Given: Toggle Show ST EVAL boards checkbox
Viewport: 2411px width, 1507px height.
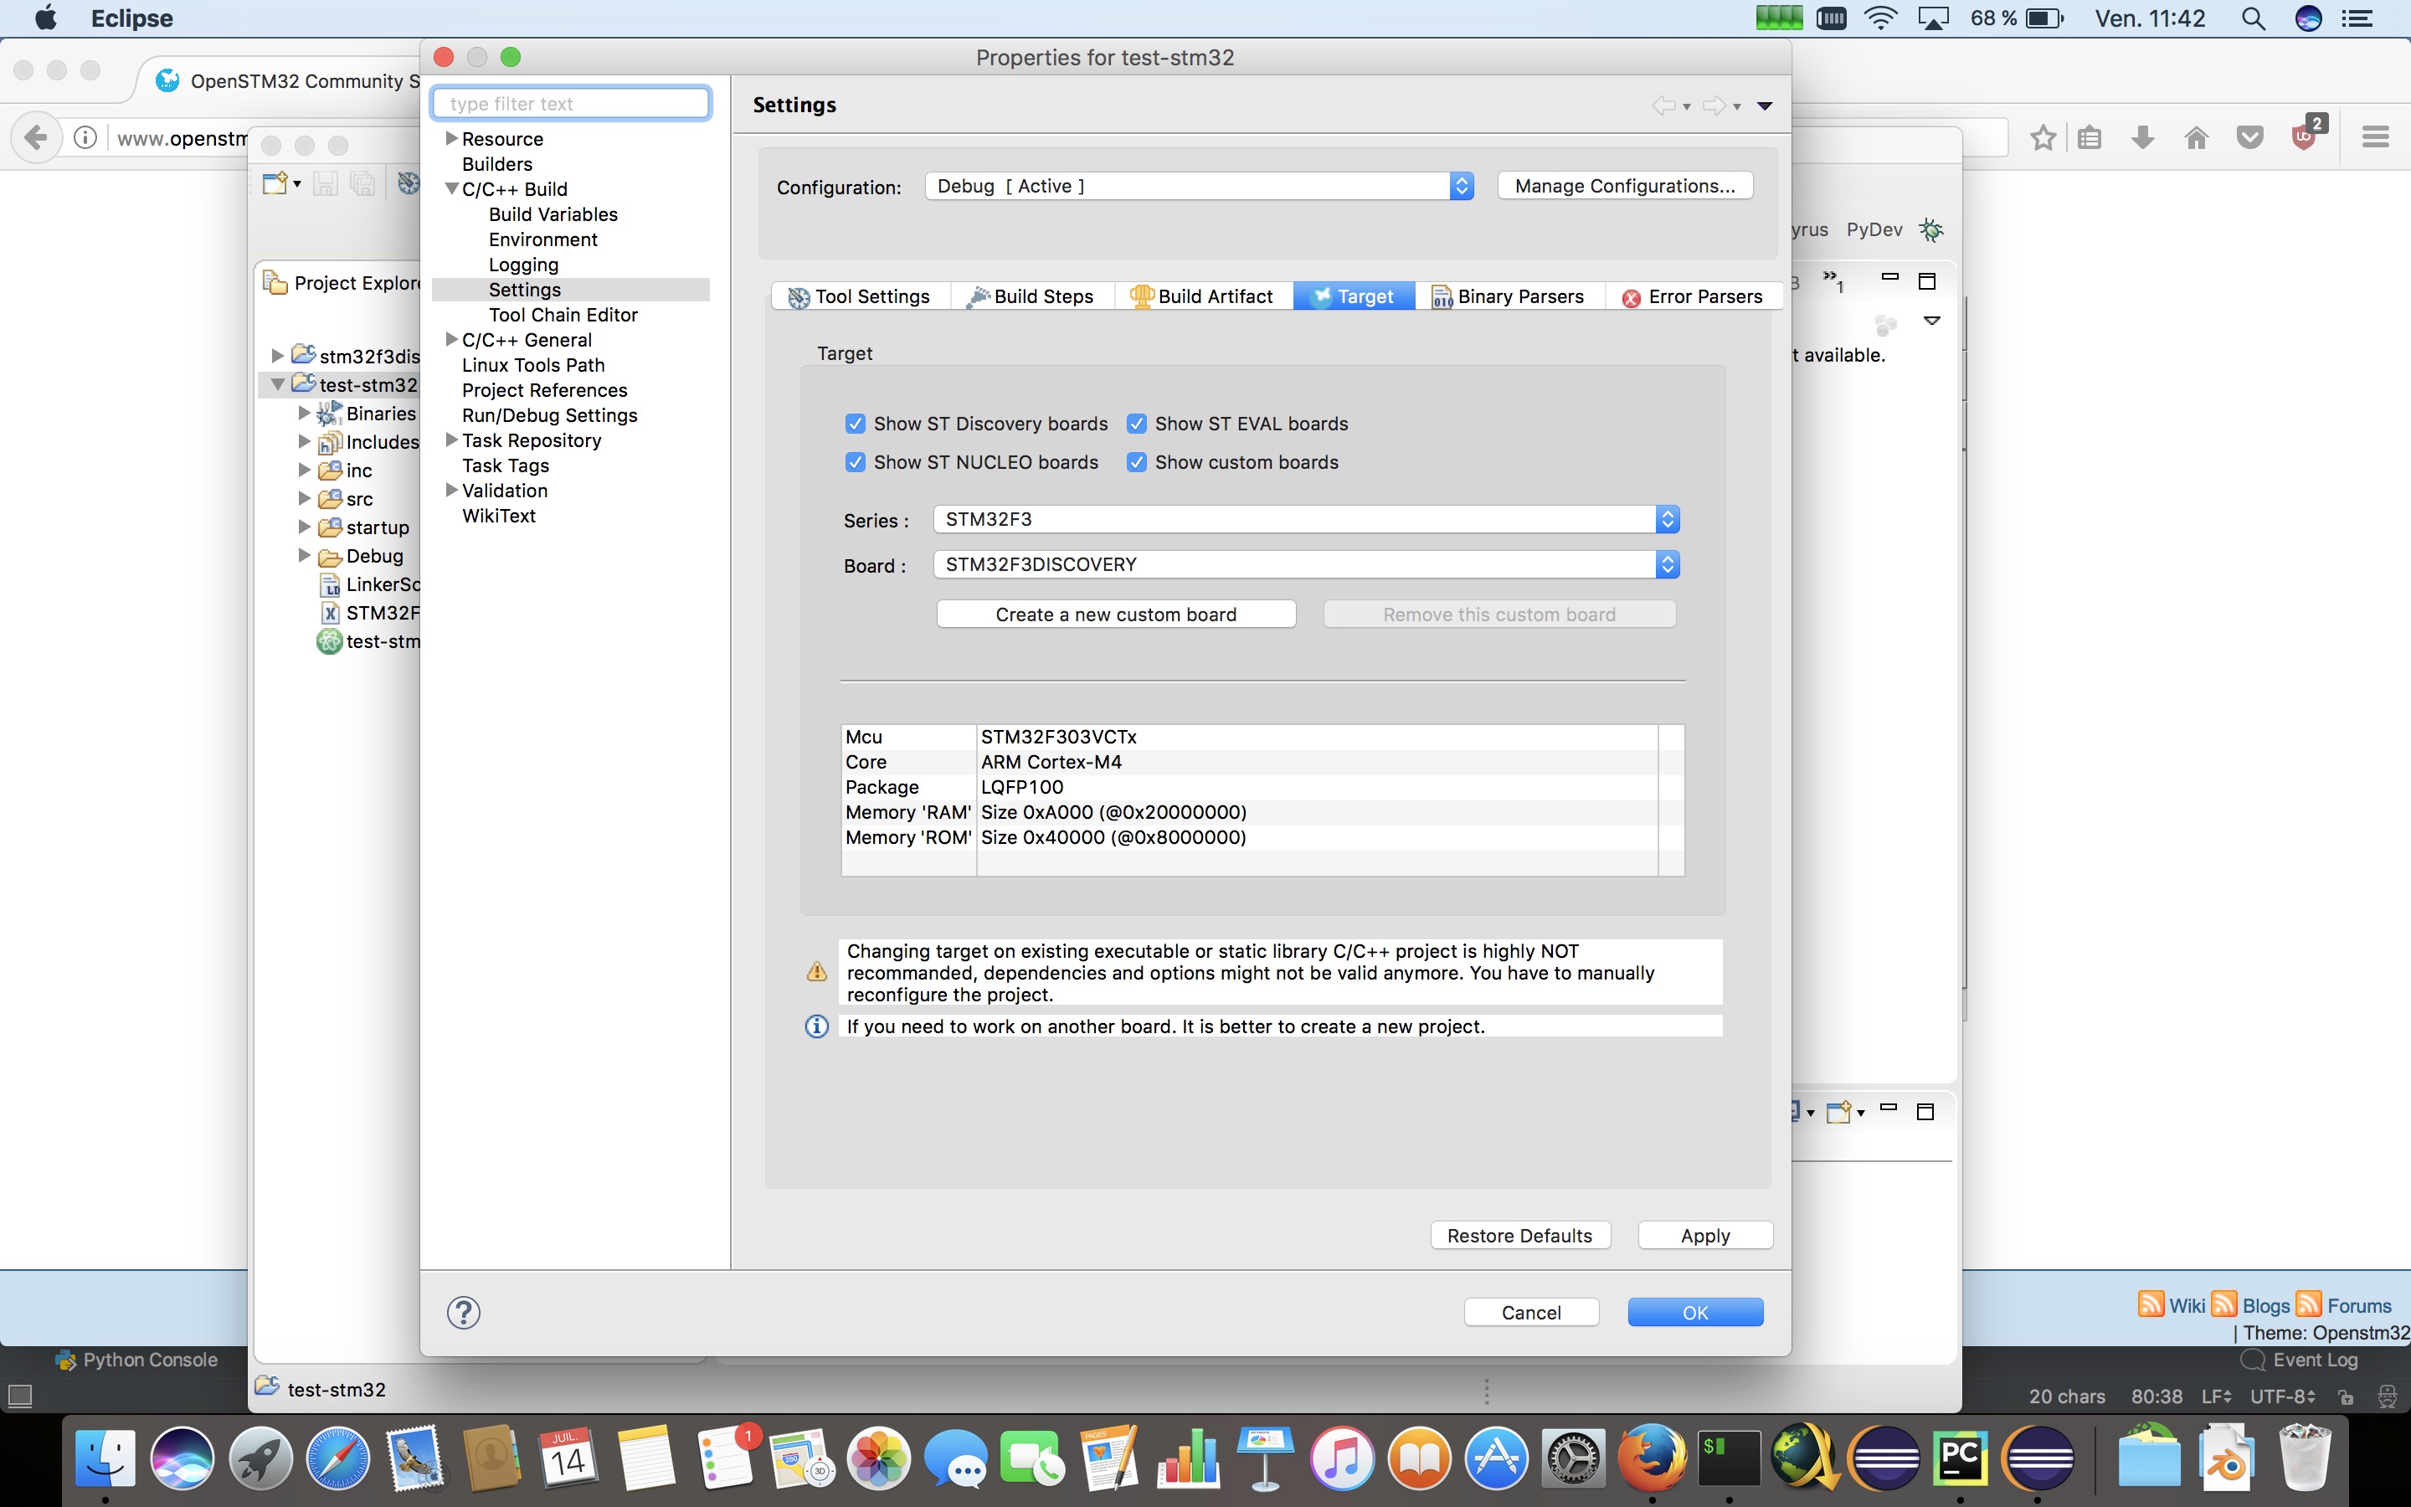Looking at the screenshot, I should [1136, 424].
